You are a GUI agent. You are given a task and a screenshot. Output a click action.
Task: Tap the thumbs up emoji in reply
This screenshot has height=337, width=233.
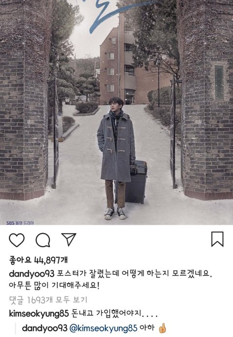[x=162, y=328]
